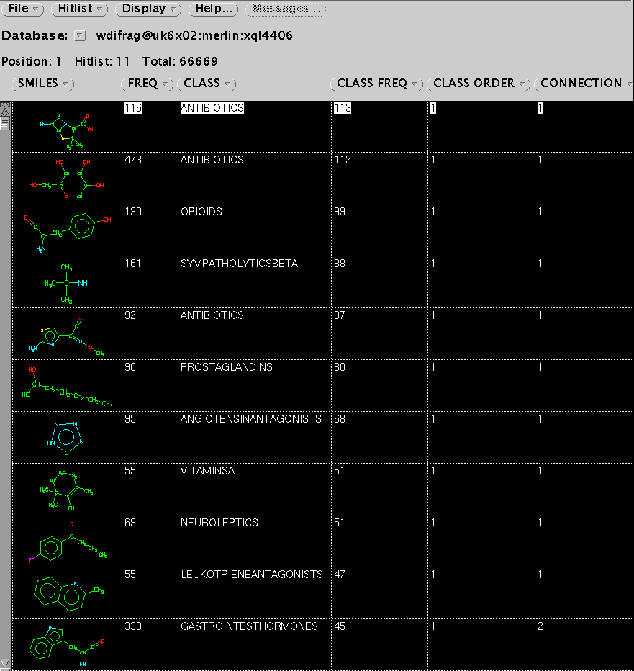
Task: Select the sugar ring structure in row two
Action: pos(66,179)
